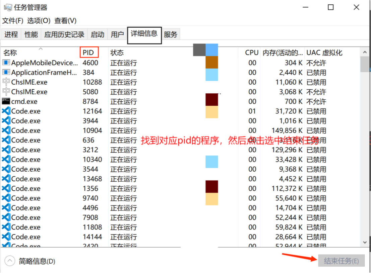Switch to the 进程 tab
Viewport: 371px width, 273px height.
(x=11, y=34)
